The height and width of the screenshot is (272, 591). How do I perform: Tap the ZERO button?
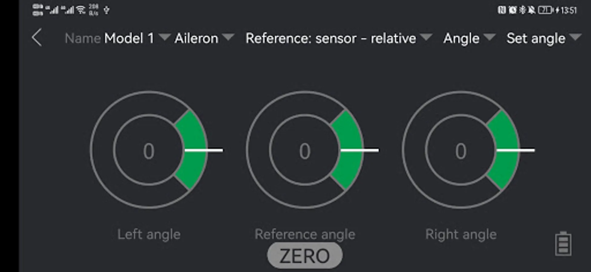[x=305, y=256]
